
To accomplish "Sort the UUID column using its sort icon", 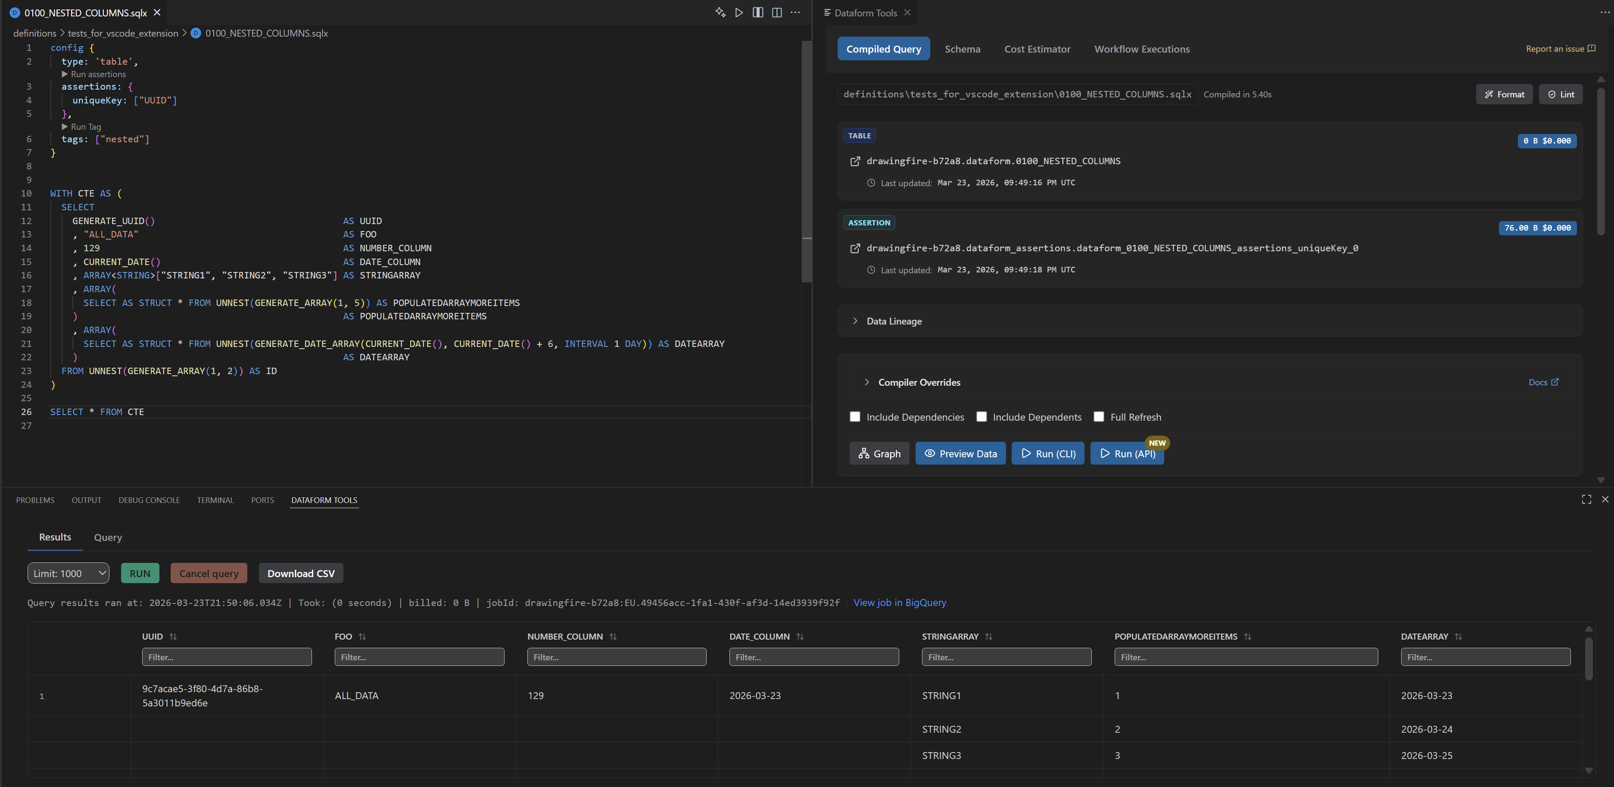I will click(x=173, y=636).
